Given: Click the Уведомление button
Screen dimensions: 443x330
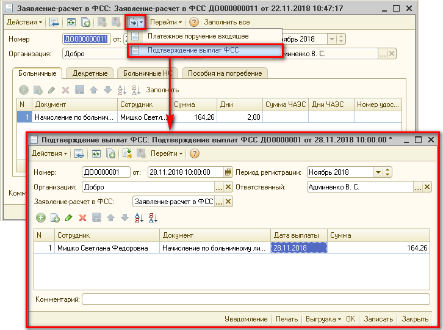Looking at the screenshot, I should click(x=246, y=319).
